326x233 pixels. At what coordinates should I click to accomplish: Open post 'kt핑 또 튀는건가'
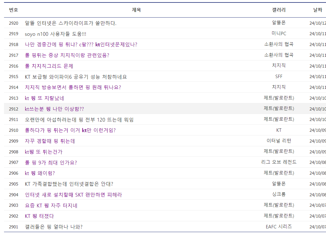pyautogui.click(x=44, y=152)
